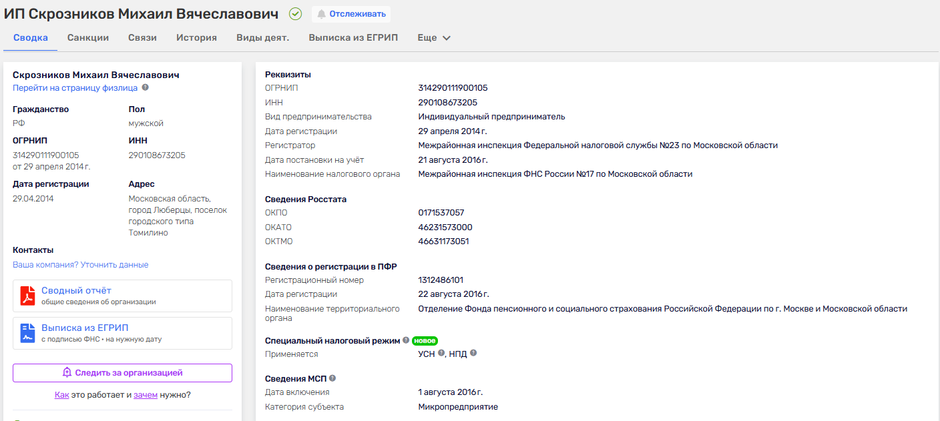The height and width of the screenshot is (421, 940).
Task: Switch to the Связи tab
Action: click(x=142, y=38)
